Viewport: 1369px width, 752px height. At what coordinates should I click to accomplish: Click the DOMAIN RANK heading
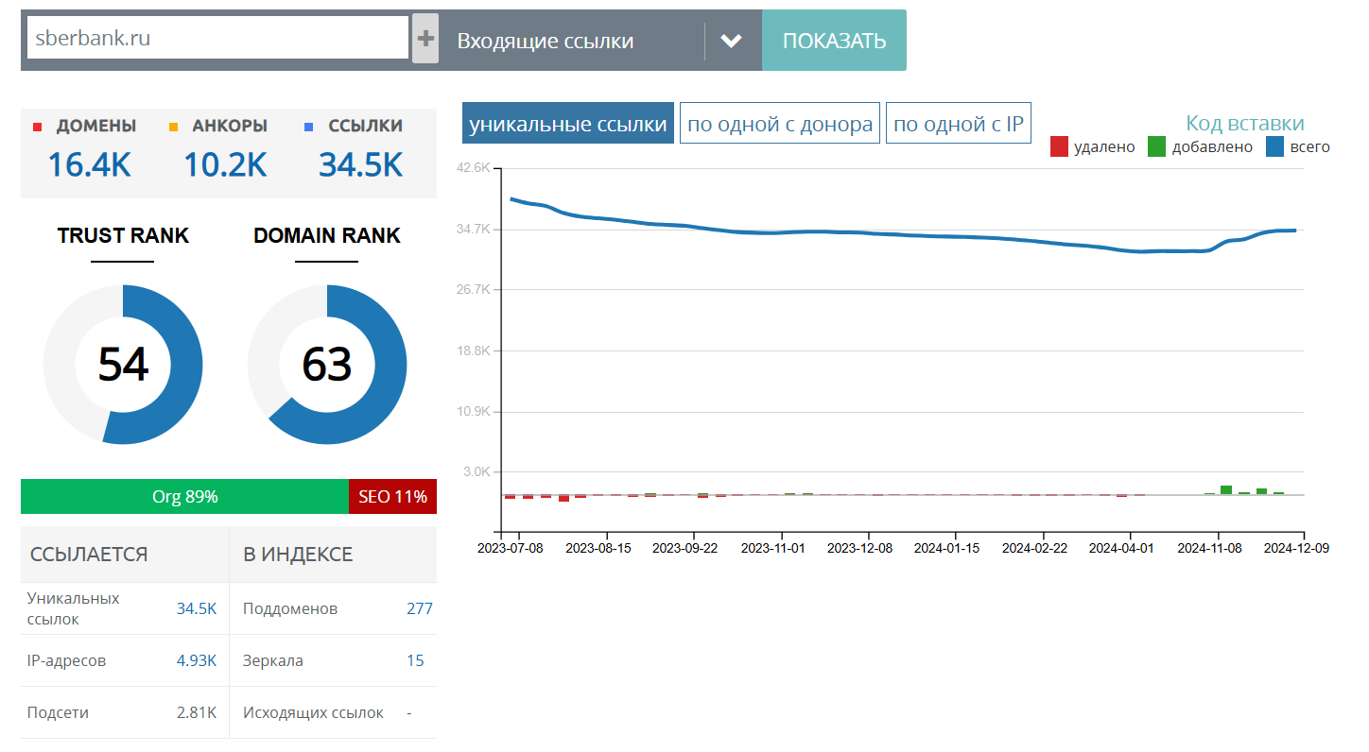(x=327, y=235)
